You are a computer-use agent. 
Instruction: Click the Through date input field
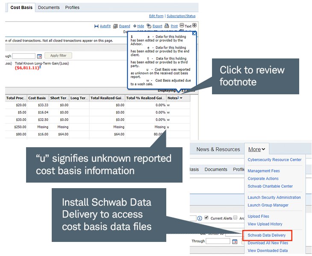(x=218, y=241)
